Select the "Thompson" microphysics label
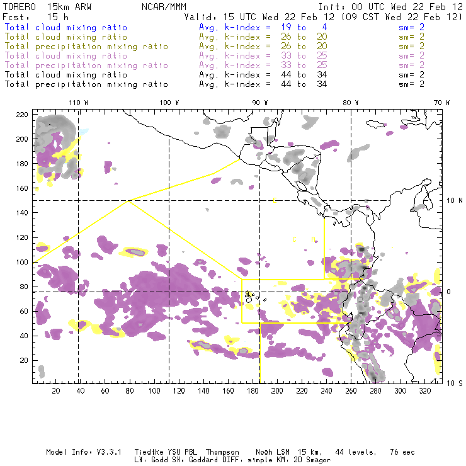The width and height of the screenshot is (466, 466). [222, 452]
